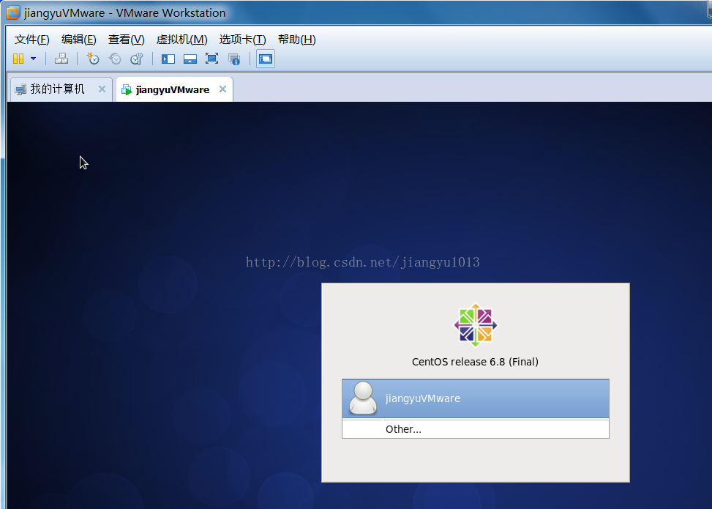
Task: Click the CentOS release 6.8 (Final) text
Action: 475,362
